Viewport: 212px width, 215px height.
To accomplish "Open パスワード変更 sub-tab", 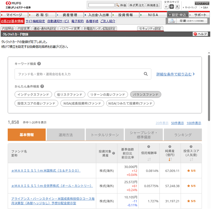I will [70, 29].
